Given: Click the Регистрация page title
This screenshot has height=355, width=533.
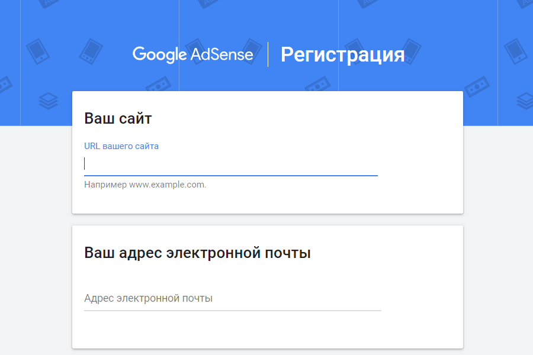Looking at the screenshot, I should (342, 54).
